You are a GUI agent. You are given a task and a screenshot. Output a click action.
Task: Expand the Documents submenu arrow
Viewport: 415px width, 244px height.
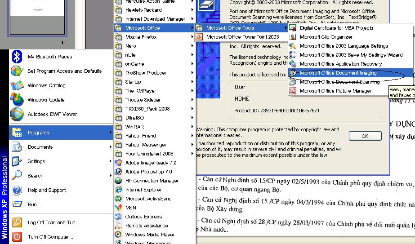110,146
